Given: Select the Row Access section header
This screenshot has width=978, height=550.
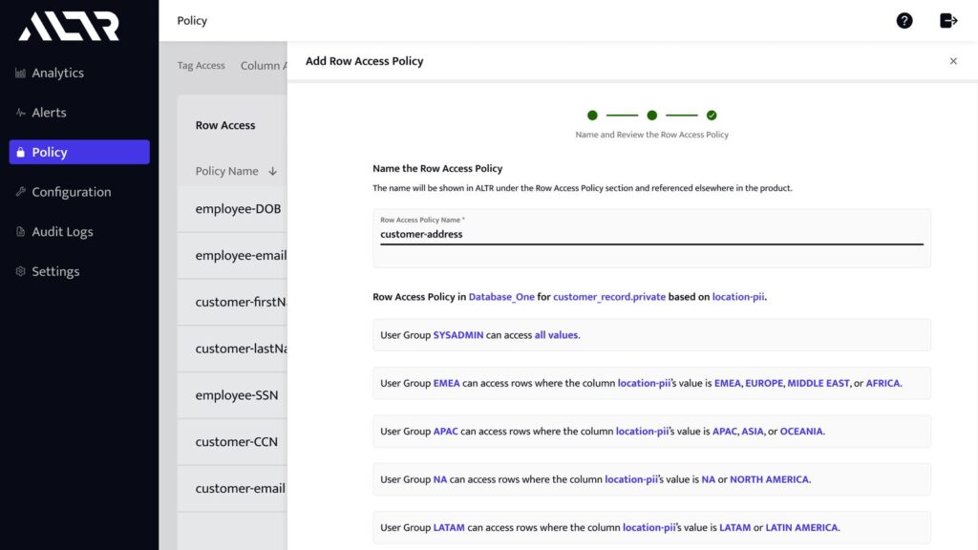Looking at the screenshot, I should (224, 125).
